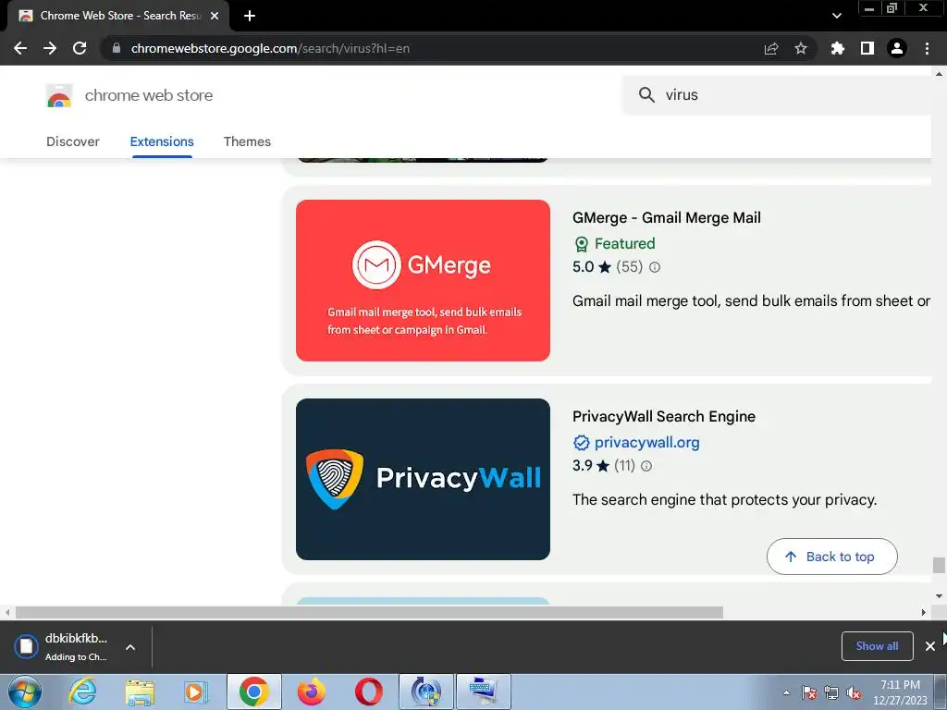Open the PrivacyWall thumbnail image
Viewport: 947px width, 710px height.
pyautogui.click(x=423, y=480)
